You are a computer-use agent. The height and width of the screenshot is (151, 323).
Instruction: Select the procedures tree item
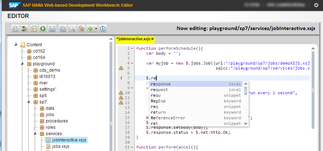(x=57, y=121)
